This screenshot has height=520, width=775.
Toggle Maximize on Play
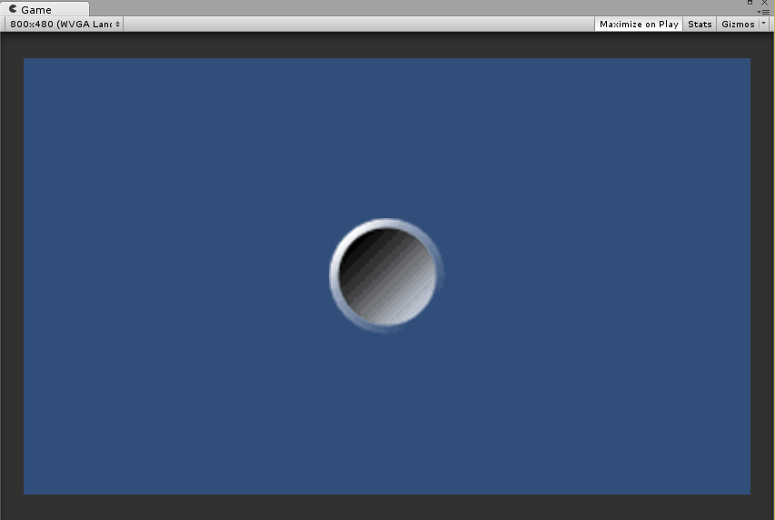click(639, 24)
